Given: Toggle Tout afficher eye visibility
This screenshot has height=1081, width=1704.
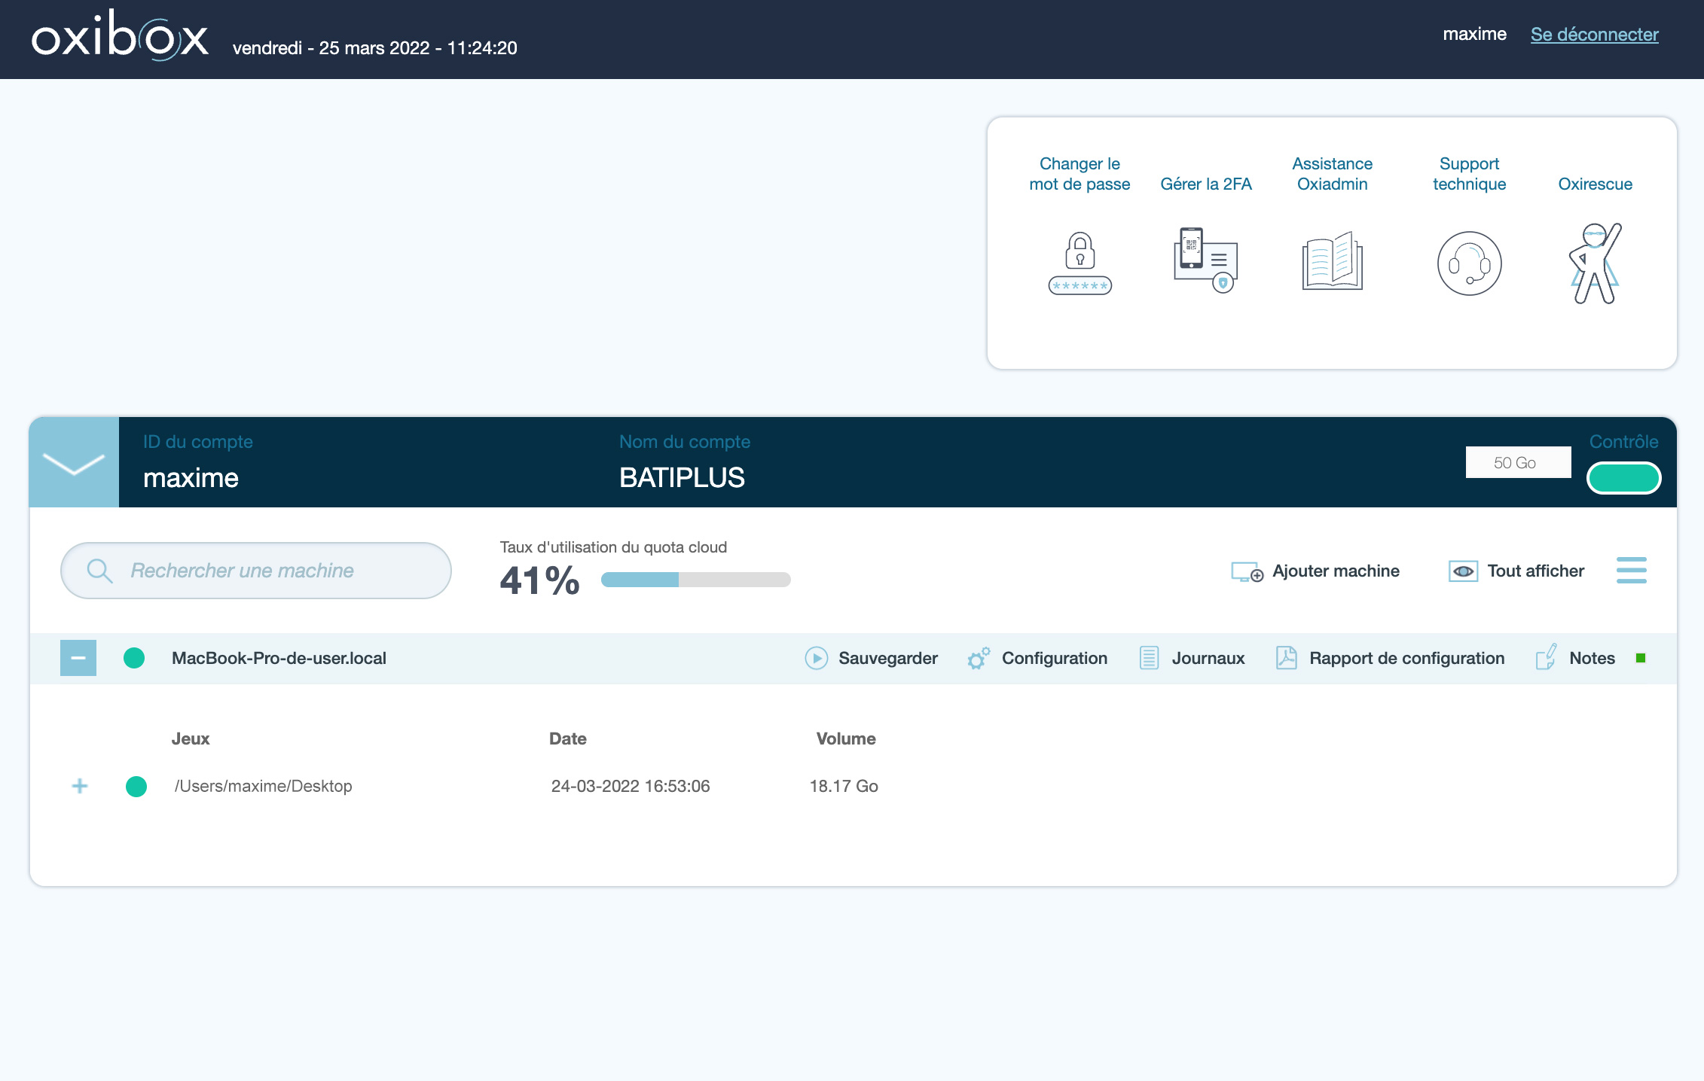Looking at the screenshot, I should point(1463,571).
